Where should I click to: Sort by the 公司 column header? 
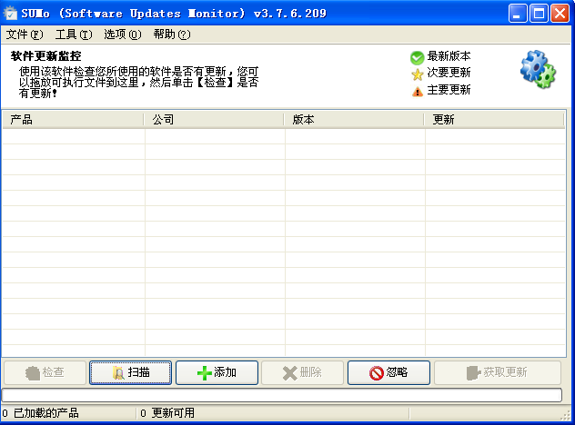(215, 119)
